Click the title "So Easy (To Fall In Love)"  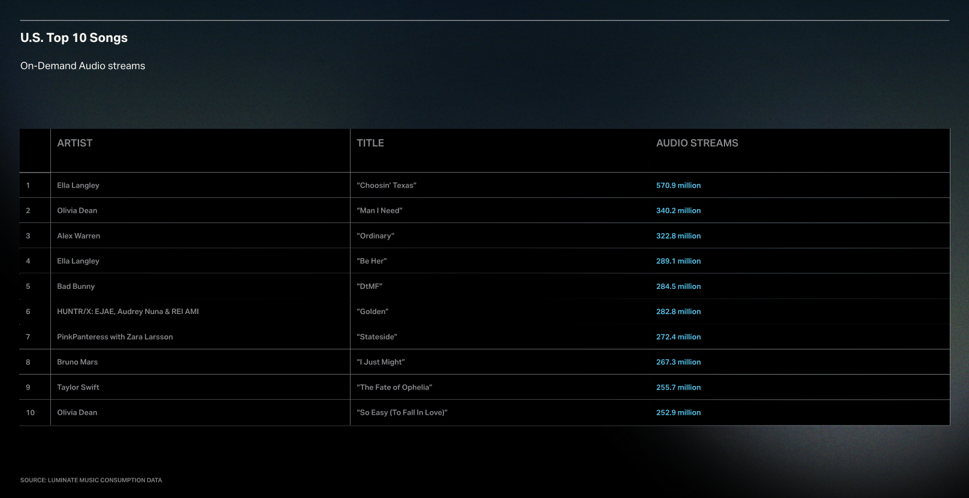(x=402, y=412)
